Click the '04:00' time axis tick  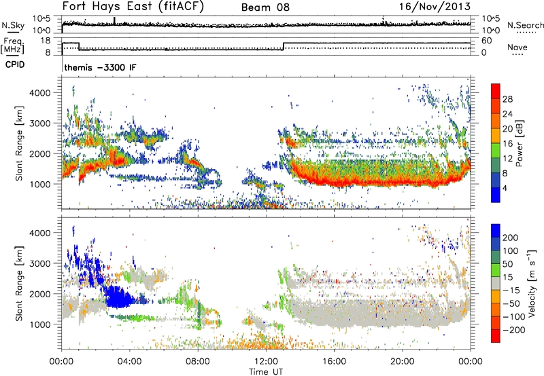[x=130, y=362]
